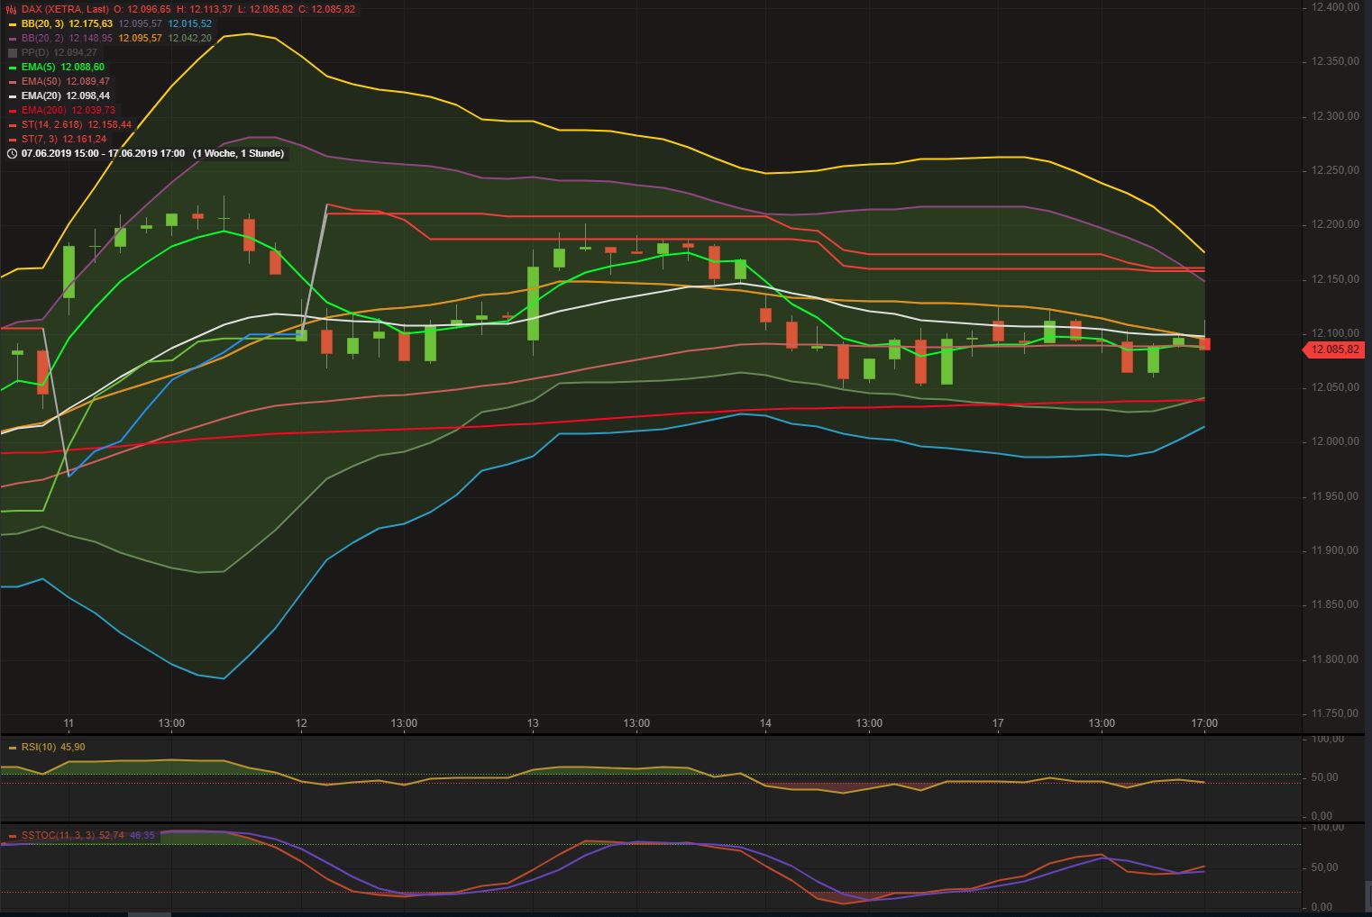Click the red EMA(200) legend line icon
The image size is (1372, 917).
13,110
